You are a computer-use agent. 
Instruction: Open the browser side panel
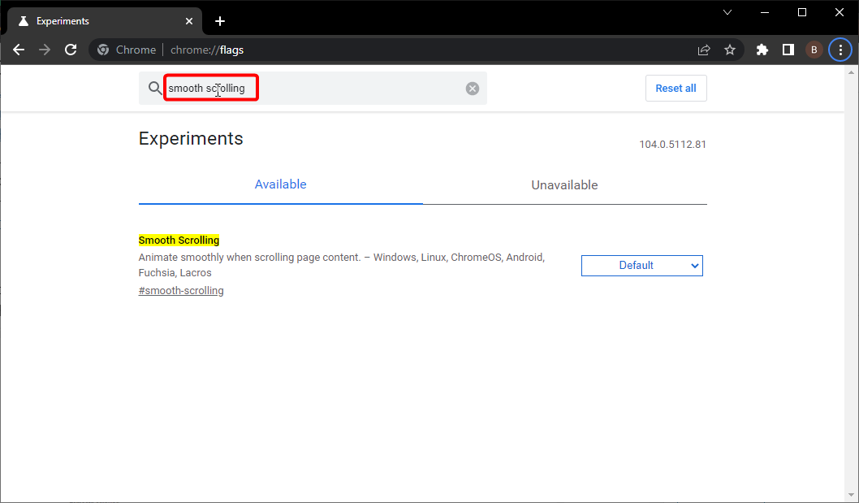[x=788, y=50]
